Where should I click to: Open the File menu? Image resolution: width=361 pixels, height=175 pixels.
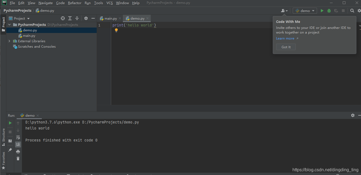tap(12, 3)
